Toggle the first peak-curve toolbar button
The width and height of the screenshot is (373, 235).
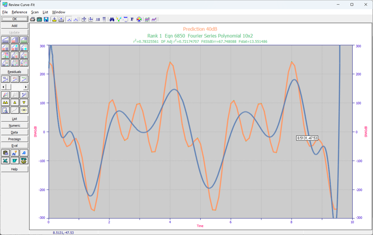[69, 19]
